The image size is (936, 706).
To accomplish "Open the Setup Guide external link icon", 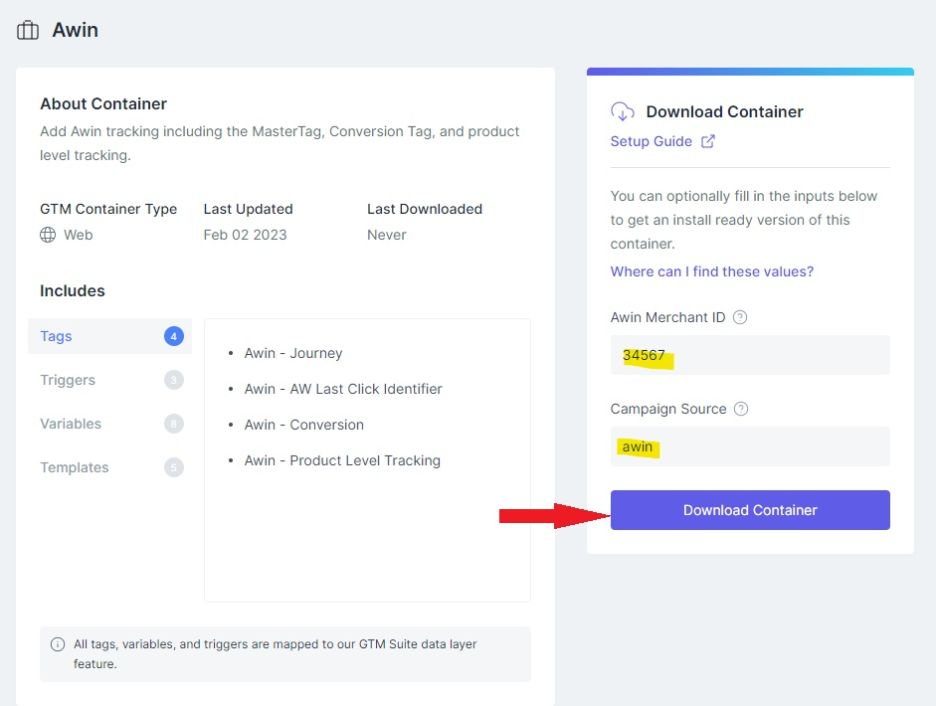I will pyautogui.click(x=708, y=141).
